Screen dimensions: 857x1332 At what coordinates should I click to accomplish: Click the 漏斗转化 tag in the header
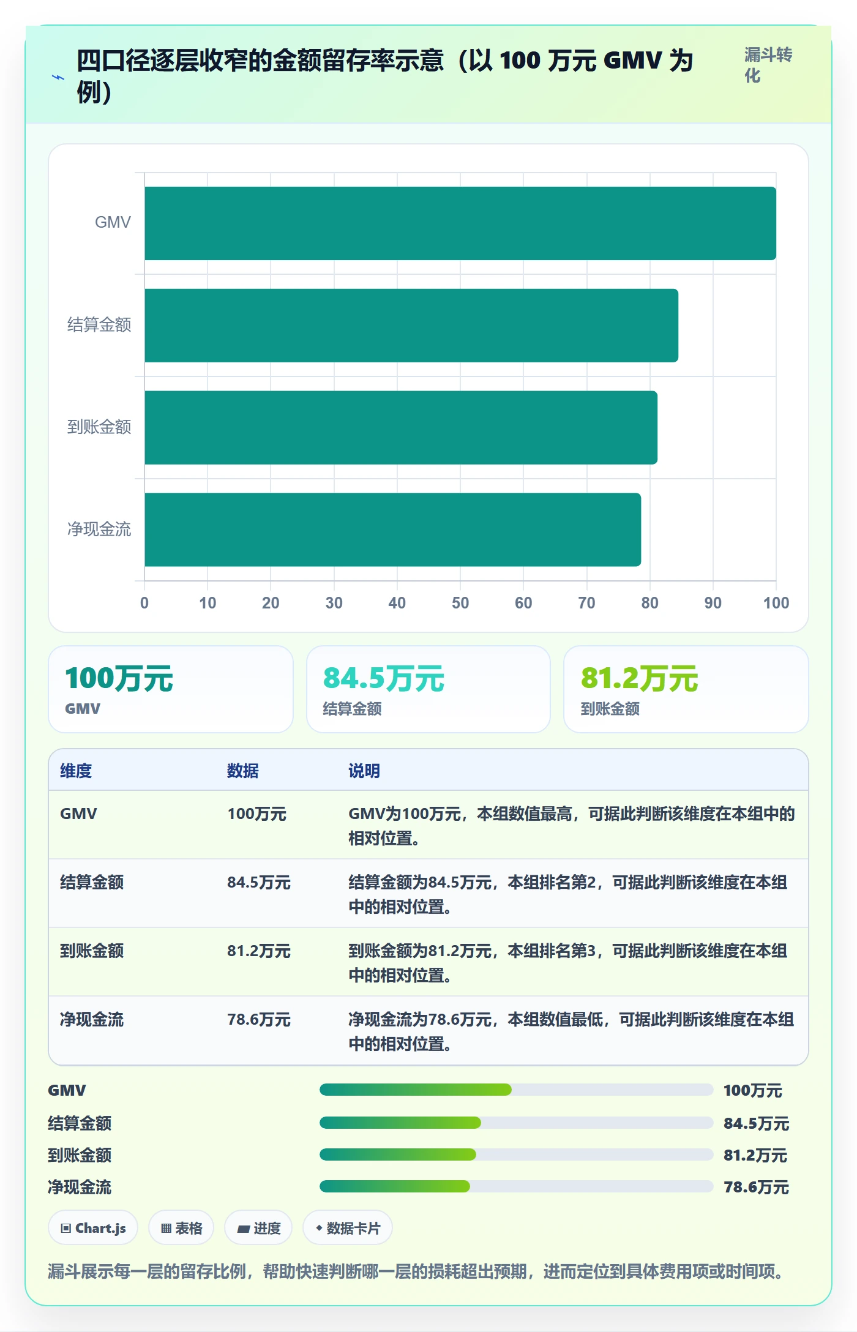768,65
